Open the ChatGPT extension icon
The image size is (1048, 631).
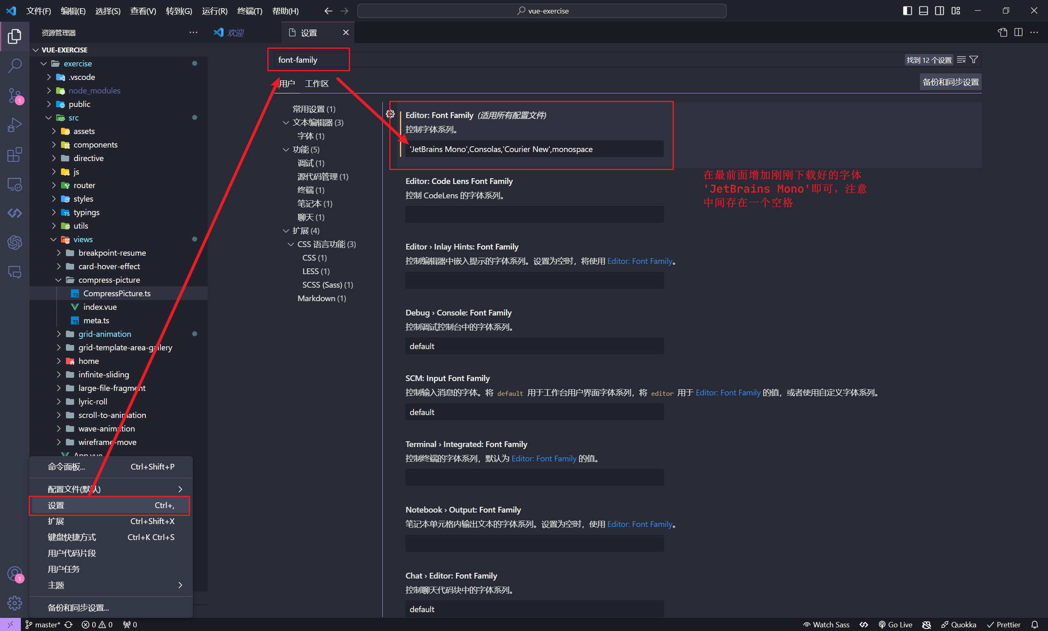click(x=14, y=243)
